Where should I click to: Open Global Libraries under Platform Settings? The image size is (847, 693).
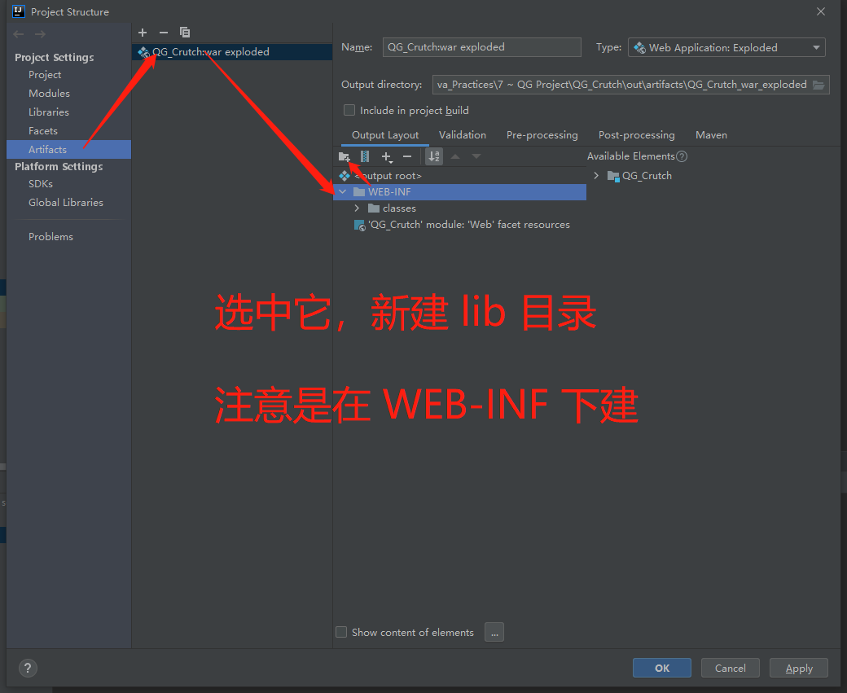[66, 203]
